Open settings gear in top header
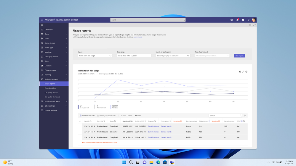Viewport: 296px width, 166px height. [x=243, y=20]
